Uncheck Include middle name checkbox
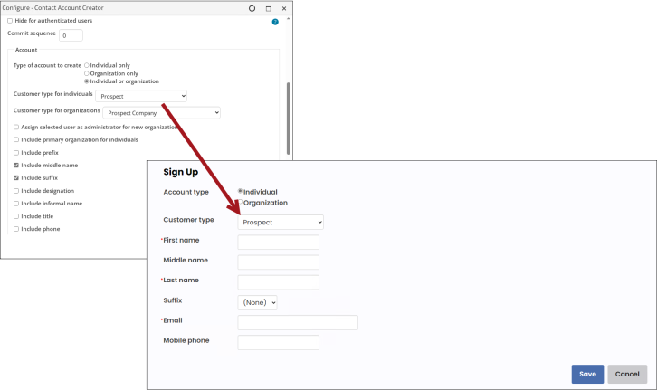The image size is (657, 390). coord(16,165)
